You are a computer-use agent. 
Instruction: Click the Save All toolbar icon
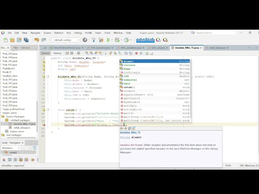[x=26, y=40]
